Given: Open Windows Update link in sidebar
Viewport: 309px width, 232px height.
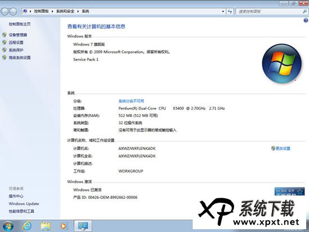Looking at the screenshot, I should click(x=24, y=203).
